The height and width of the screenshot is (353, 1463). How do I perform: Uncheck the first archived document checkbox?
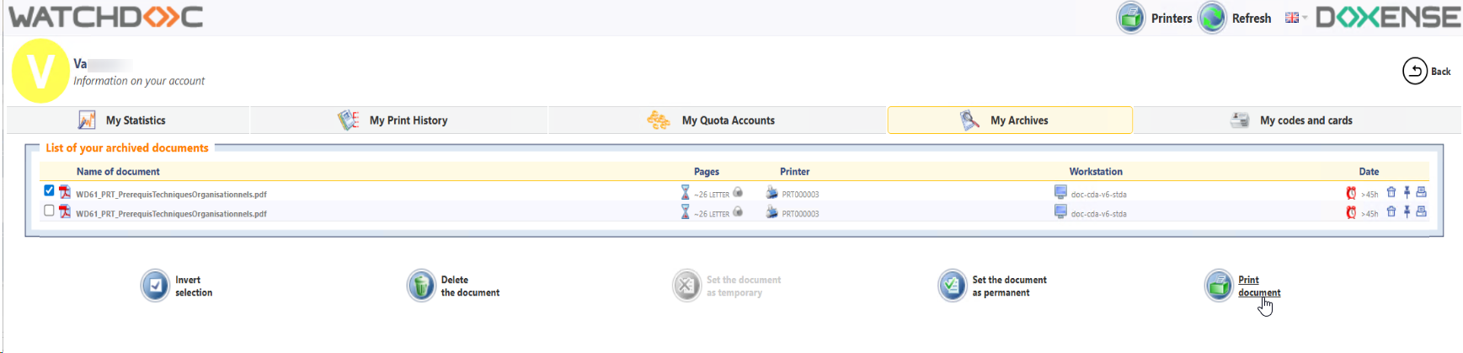[49, 191]
